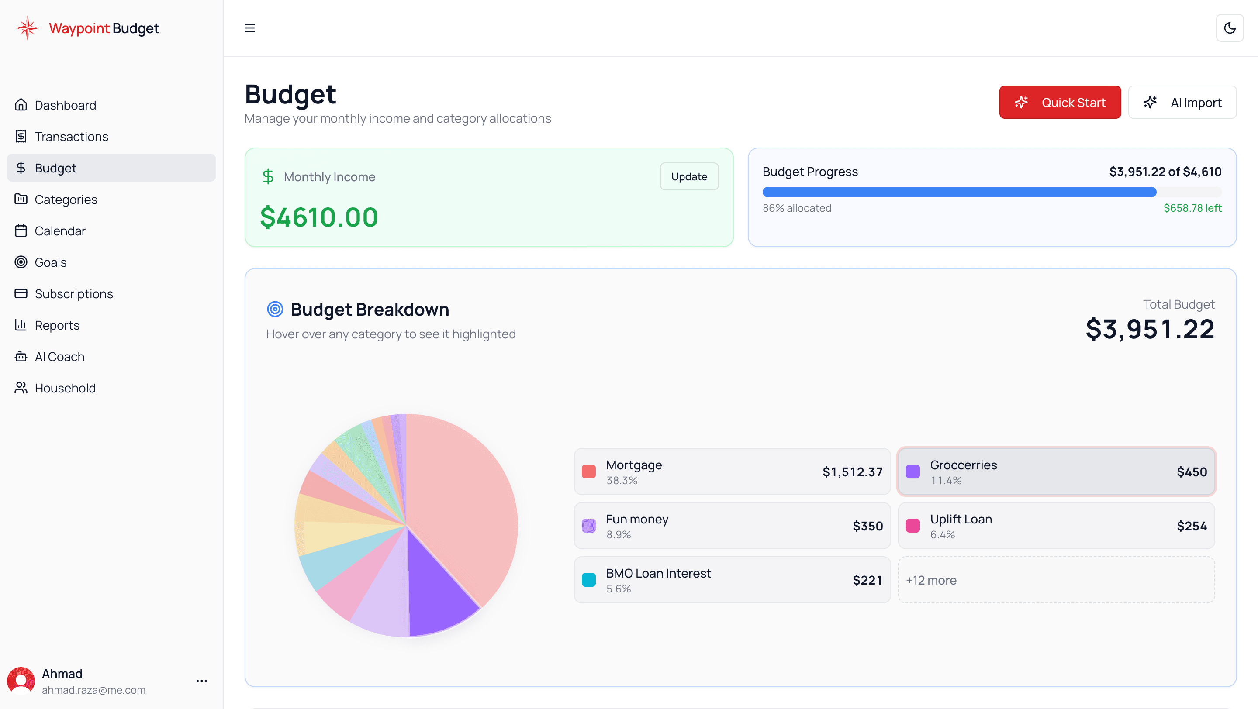1258x709 pixels.
Task: Click the Quick Start button
Action: [1060, 102]
